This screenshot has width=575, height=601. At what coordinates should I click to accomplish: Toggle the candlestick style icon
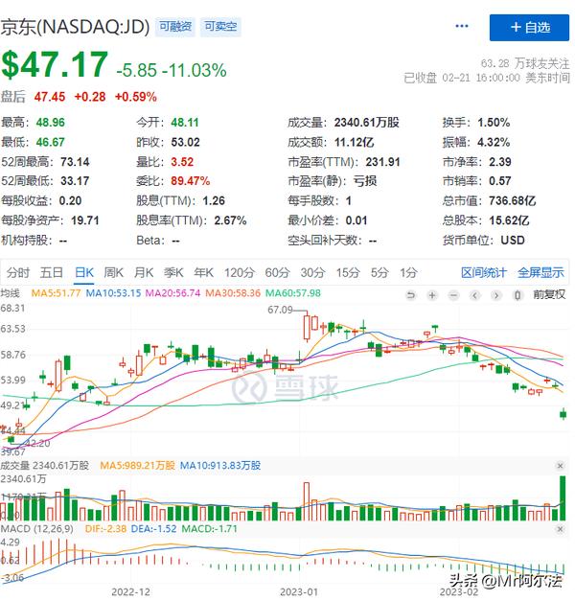pos(517,295)
